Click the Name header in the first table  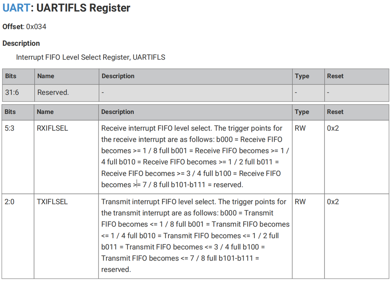[46, 76]
